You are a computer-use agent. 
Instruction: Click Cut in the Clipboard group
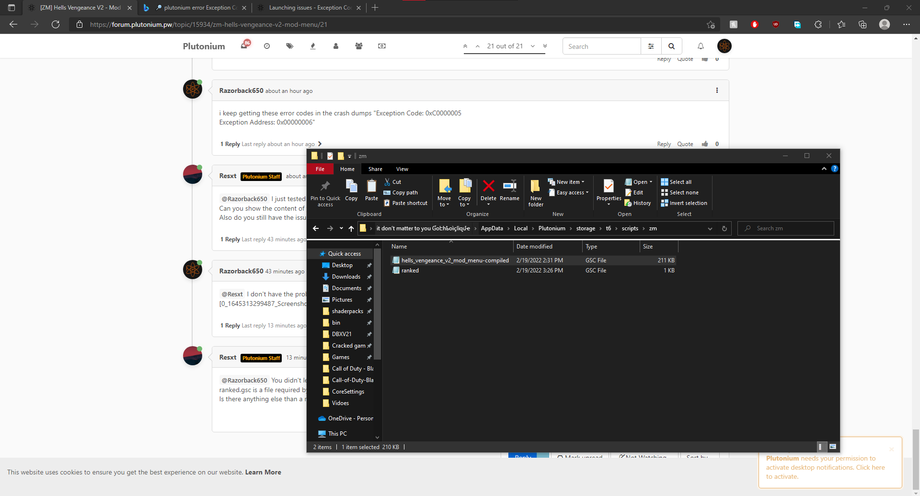(x=393, y=182)
